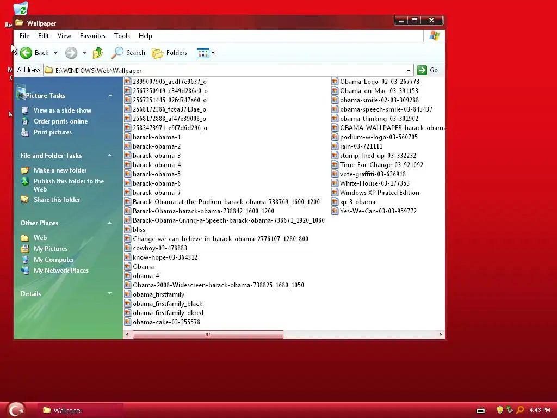This screenshot has width=557, height=418.
Task: Click the Print pictures printer icon
Action: (25, 132)
